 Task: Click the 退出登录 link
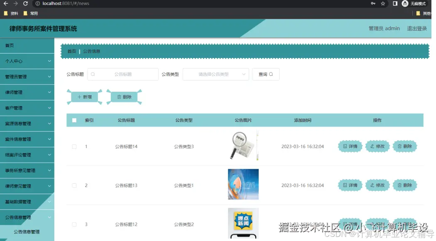click(417, 28)
